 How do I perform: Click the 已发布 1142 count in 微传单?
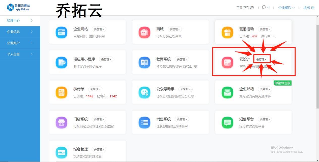[x=107, y=96]
